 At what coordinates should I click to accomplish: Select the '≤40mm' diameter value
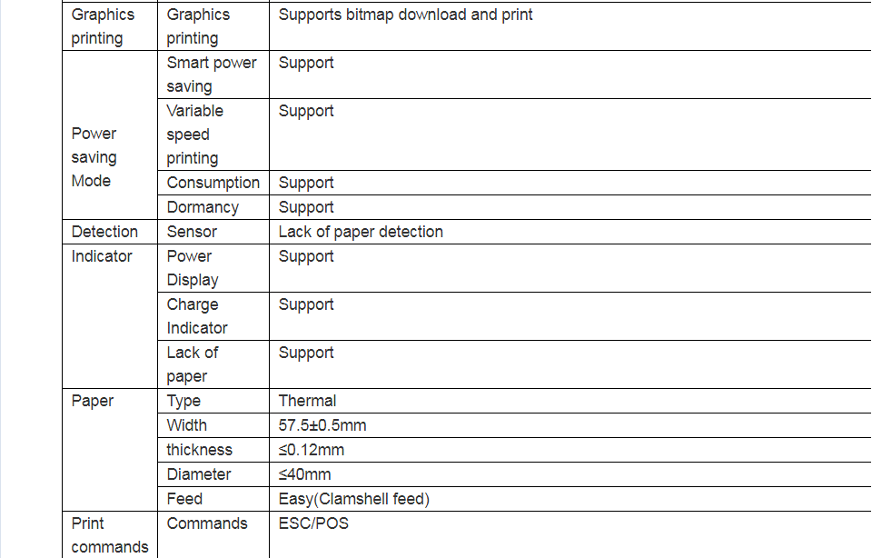click(304, 474)
